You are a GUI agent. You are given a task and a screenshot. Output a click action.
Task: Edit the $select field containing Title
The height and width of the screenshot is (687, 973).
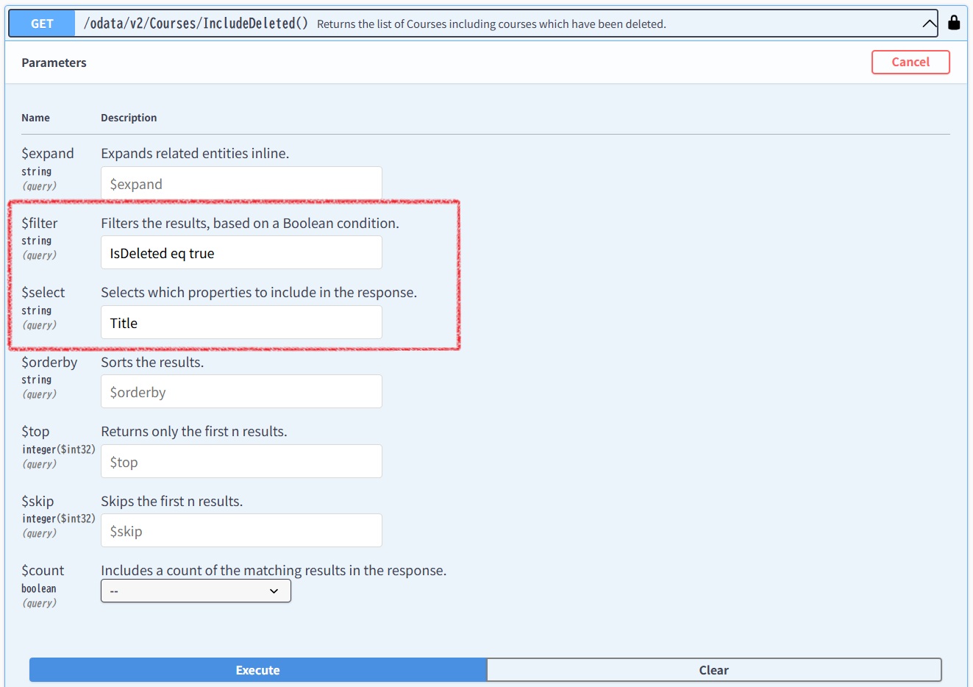pyautogui.click(x=241, y=322)
